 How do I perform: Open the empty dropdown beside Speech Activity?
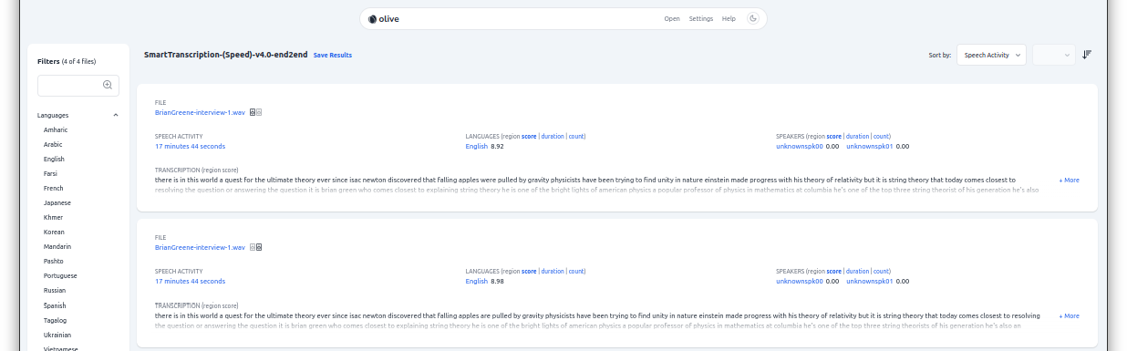[x=1054, y=55]
